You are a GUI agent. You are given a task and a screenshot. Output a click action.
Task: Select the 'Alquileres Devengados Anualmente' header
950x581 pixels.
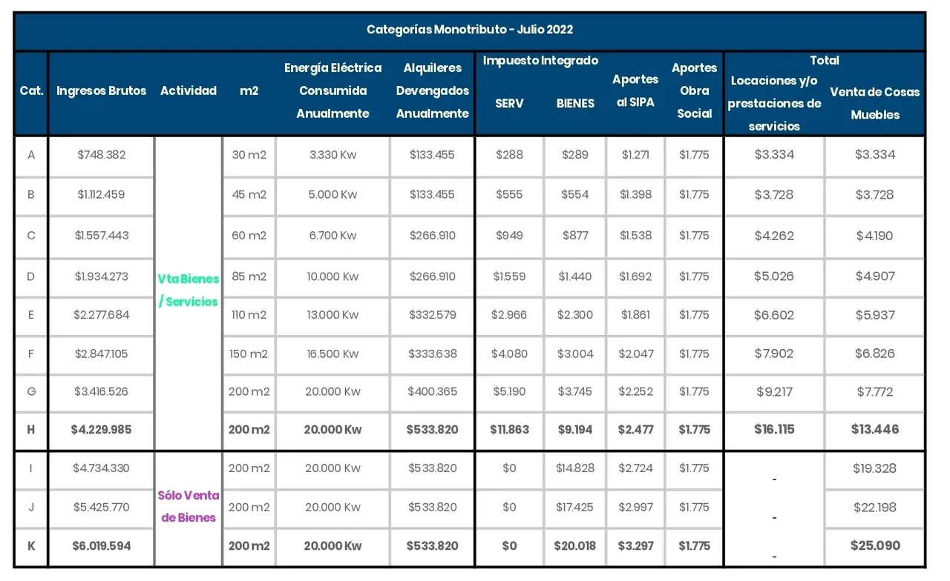click(432, 90)
